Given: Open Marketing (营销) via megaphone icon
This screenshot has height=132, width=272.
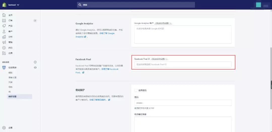Looking at the screenshot, I should 4,42.
